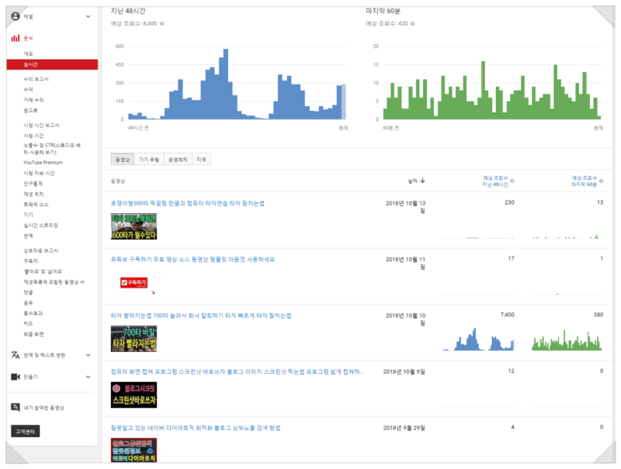Click the date 2018년 10월 9일
The image size is (621, 469).
coord(404,372)
